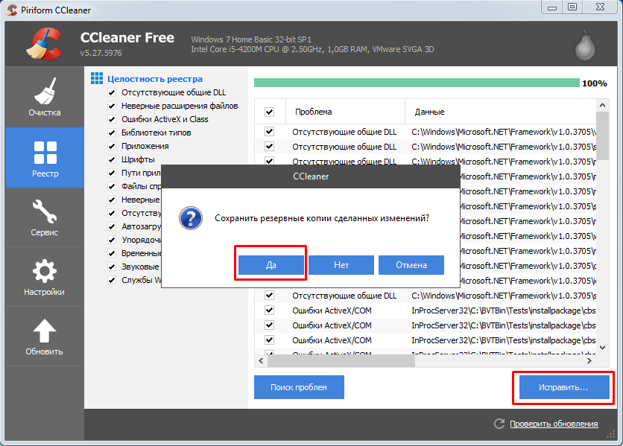This screenshot has height=446, width=623.
Task: Uncheck first Ошибки ActiveX/COM row checkbox
Action: [x=269, y=310]
